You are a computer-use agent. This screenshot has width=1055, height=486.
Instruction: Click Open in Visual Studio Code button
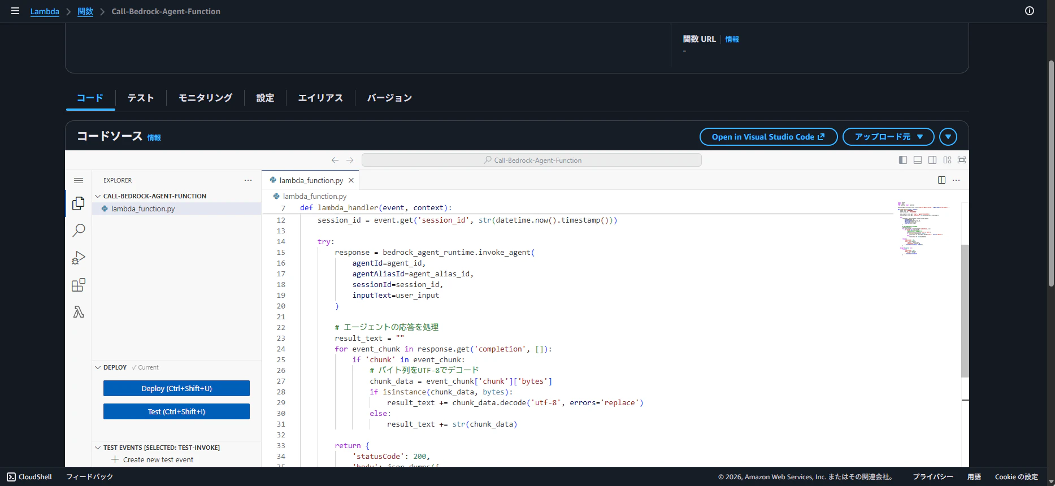(769, 137)
